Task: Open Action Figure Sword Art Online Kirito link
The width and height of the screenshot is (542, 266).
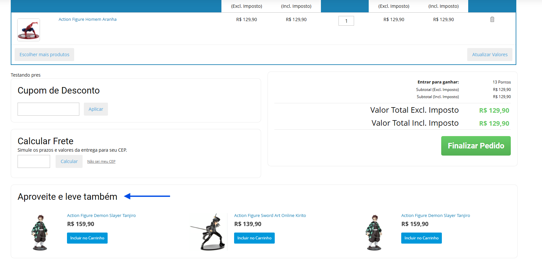Action: pos(270,216)
